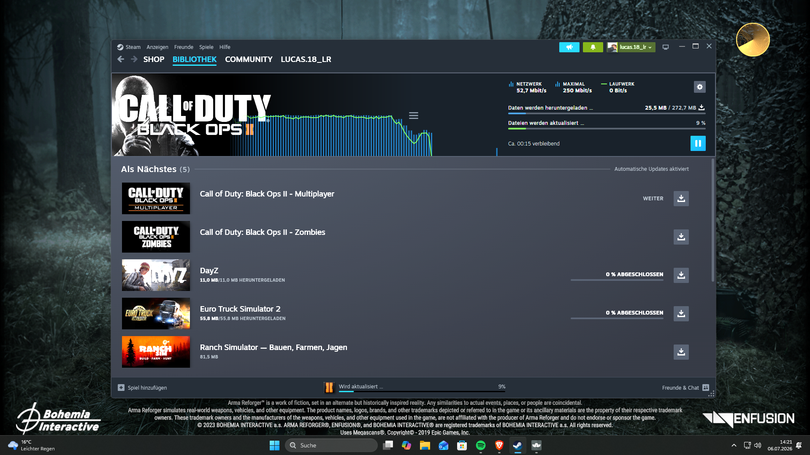Open the Freunde menu
This screenshot has width=810, height=455.
coord(184,47)
